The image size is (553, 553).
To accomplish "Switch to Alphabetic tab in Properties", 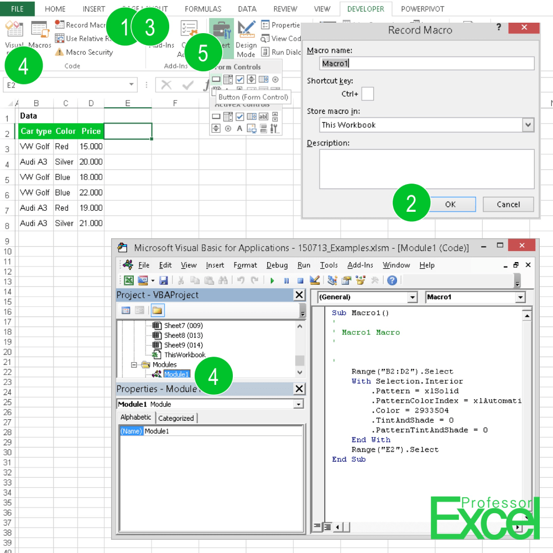I will click(x=136, y=417).
